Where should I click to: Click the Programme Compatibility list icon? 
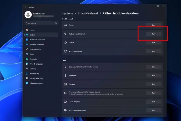pos(65,93)
